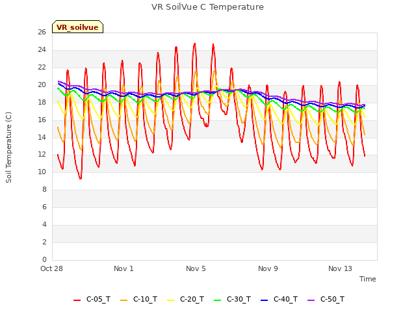Screen dimensions: 416x312
Task: Click the chart title VR SoilVue C Temperature
Action: (207, 7)
